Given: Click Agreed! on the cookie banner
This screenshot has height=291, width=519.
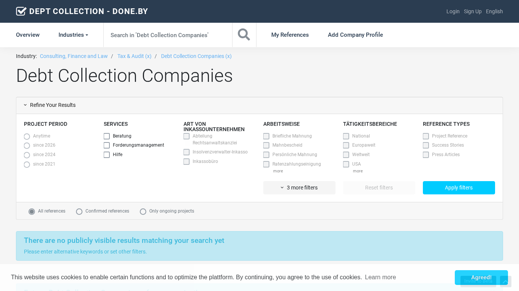Looking at the screenshot, I should pyautogui.click(x=481, y=277).
